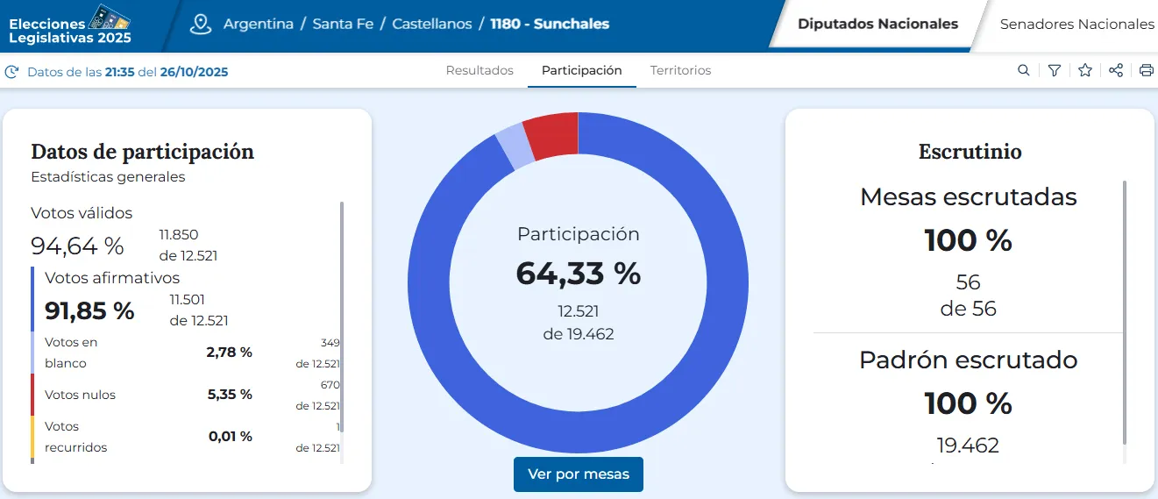Click the location pin icon
1158x499 pixels.
point(201,25)
